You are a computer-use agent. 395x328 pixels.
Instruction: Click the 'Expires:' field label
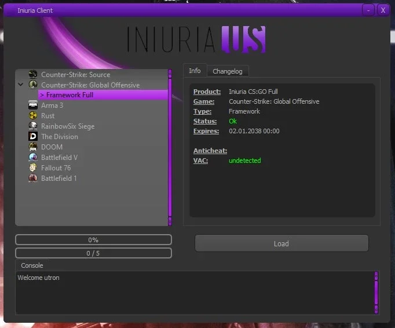206,131
